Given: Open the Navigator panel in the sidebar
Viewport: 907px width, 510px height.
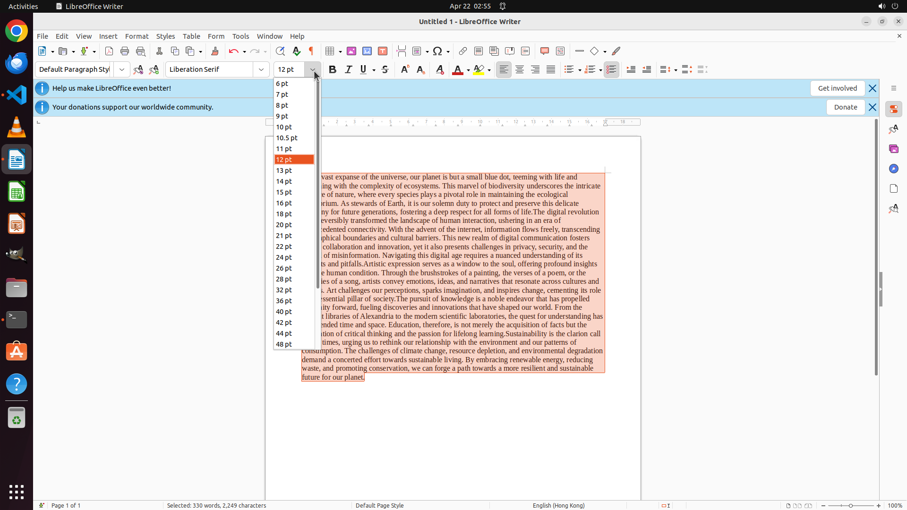Looking at the screenshot, I should [x=893, y=169].
